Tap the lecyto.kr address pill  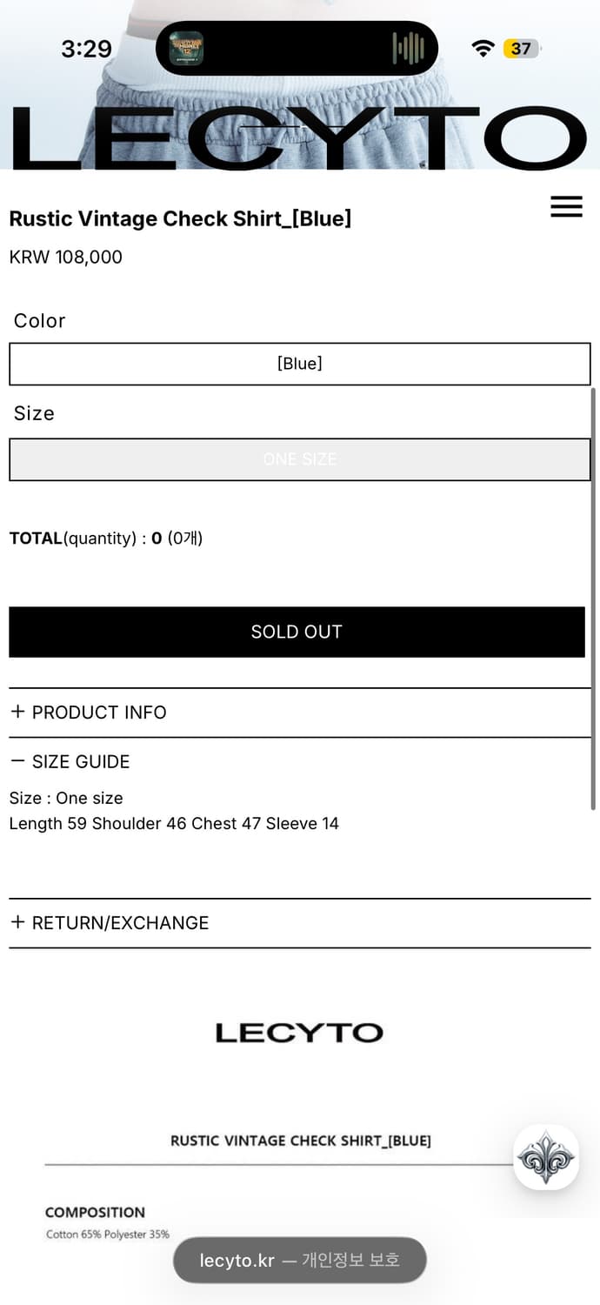[x=300, y=1260]
